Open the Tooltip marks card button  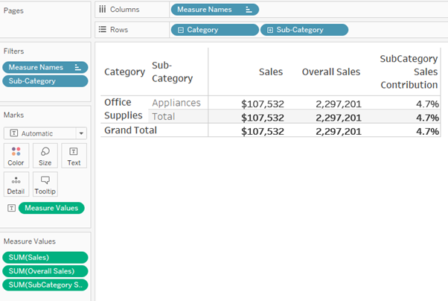click(45, 184)
